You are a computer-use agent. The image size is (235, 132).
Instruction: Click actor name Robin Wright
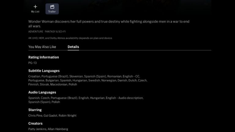pos(67,116)
